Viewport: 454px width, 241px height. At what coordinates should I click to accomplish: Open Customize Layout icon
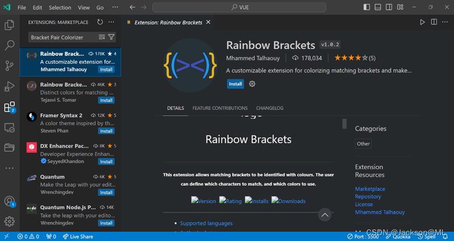point(400,7)
